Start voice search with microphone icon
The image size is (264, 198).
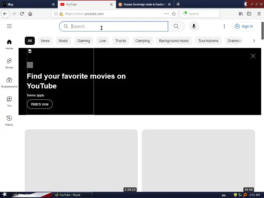tap(194, 26)
